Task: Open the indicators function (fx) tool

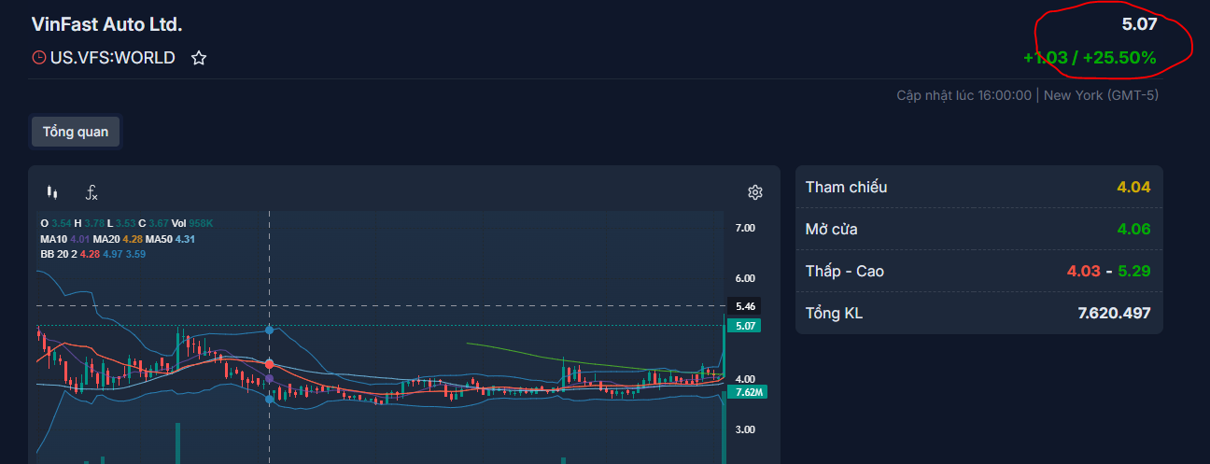Action: point(91,192)
